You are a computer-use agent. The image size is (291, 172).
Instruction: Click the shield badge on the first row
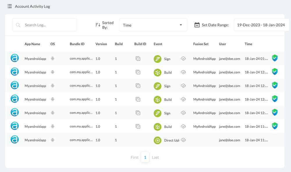click(x=275, y=58)
